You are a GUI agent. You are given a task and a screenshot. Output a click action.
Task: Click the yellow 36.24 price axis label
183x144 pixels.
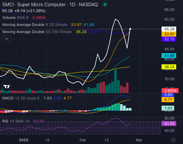(169, 67)
